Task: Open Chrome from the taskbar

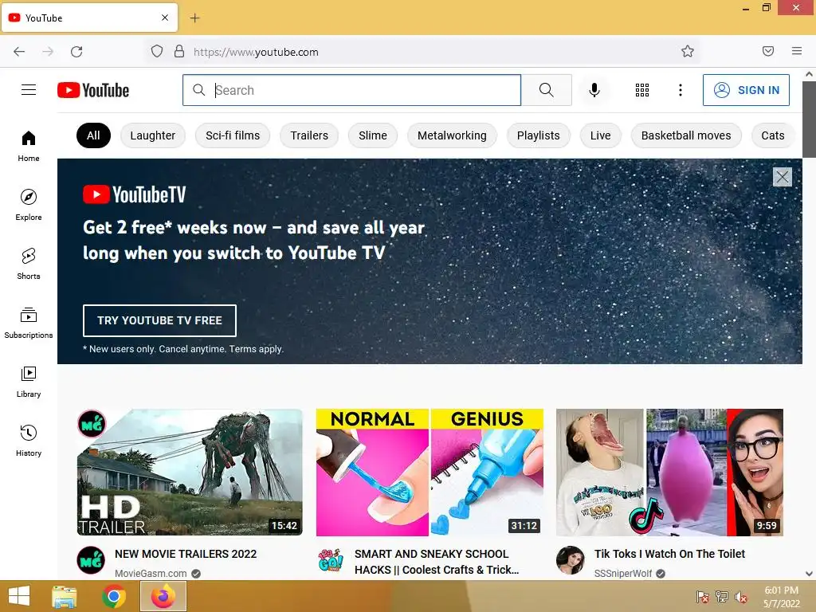Action: coord(114,596)
